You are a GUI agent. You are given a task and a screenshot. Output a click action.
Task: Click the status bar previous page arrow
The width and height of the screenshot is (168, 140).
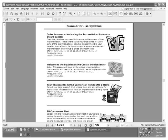point(52,125)
